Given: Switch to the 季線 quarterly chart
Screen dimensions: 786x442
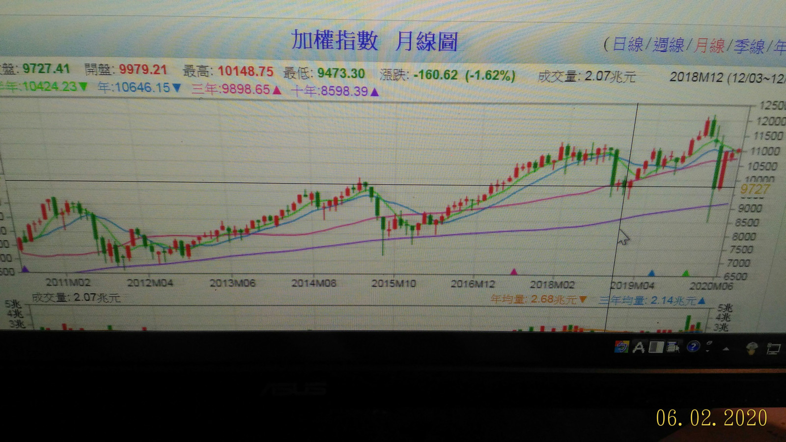Looking at the screenshot, I should pyautogui.click(x=749, y=47).
